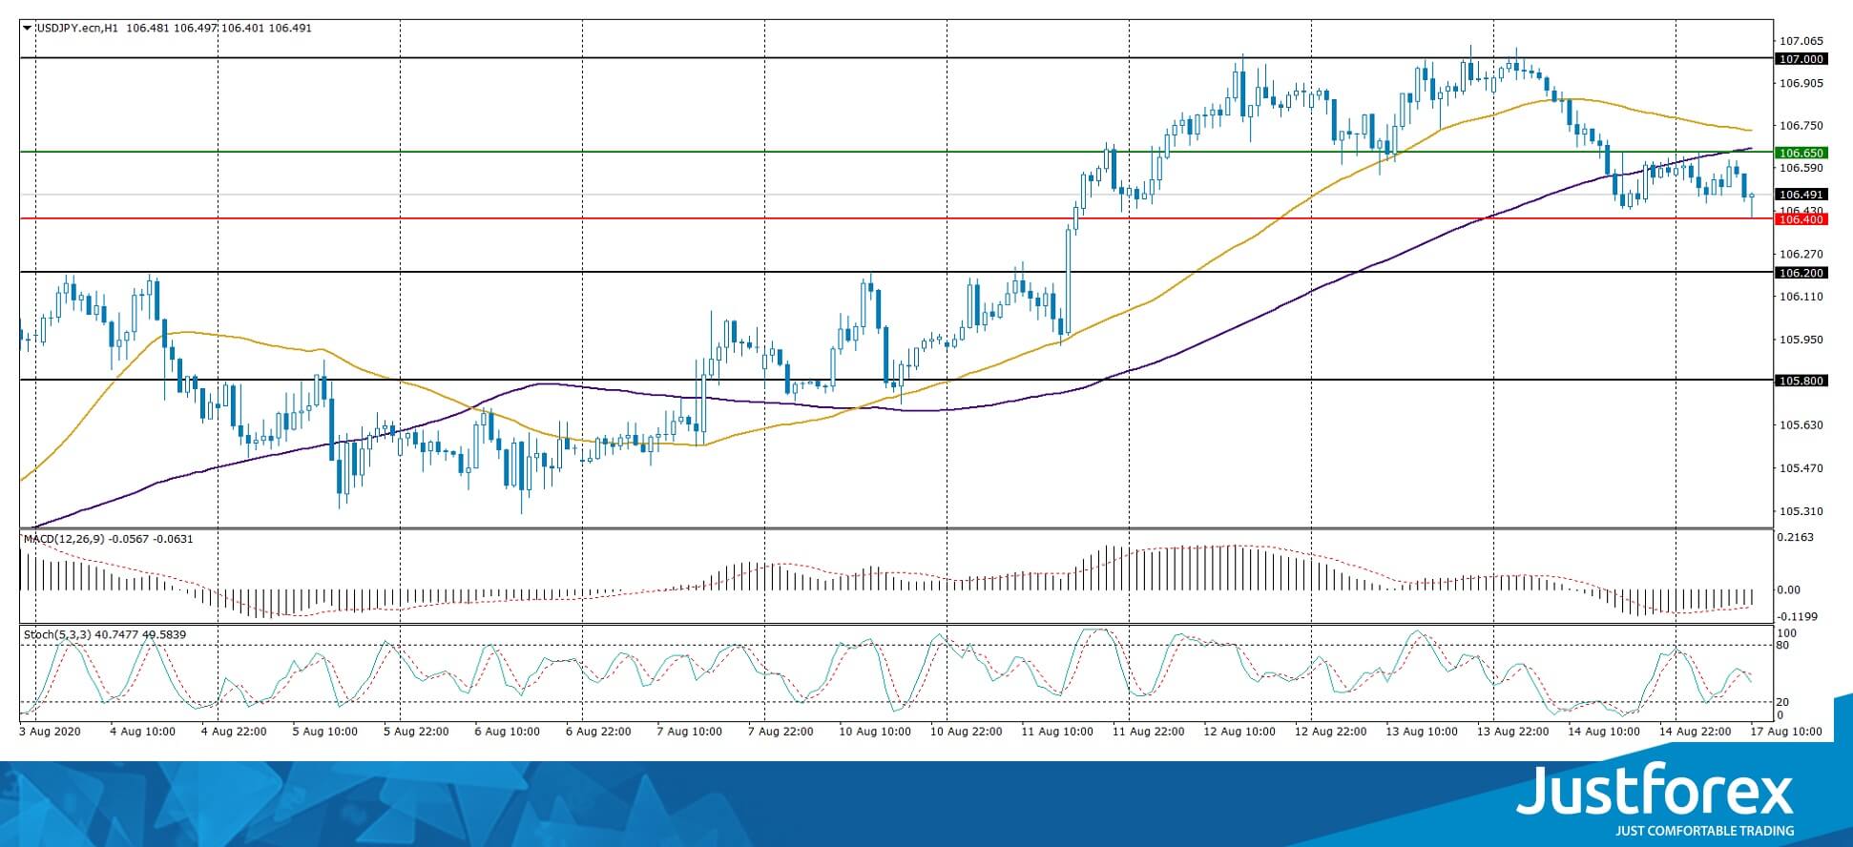Click high value 106.497 in chart header

pos(194,29)
